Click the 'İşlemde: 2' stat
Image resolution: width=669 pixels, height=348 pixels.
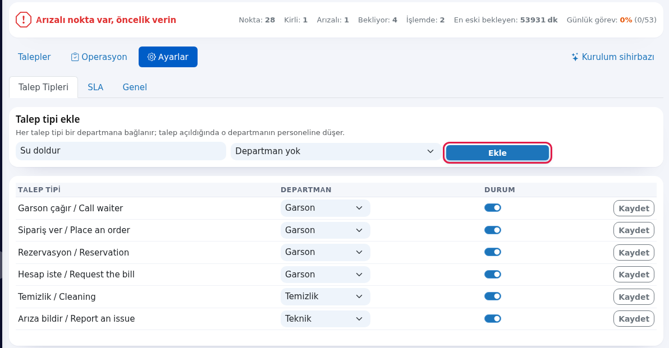click(425, 20)
